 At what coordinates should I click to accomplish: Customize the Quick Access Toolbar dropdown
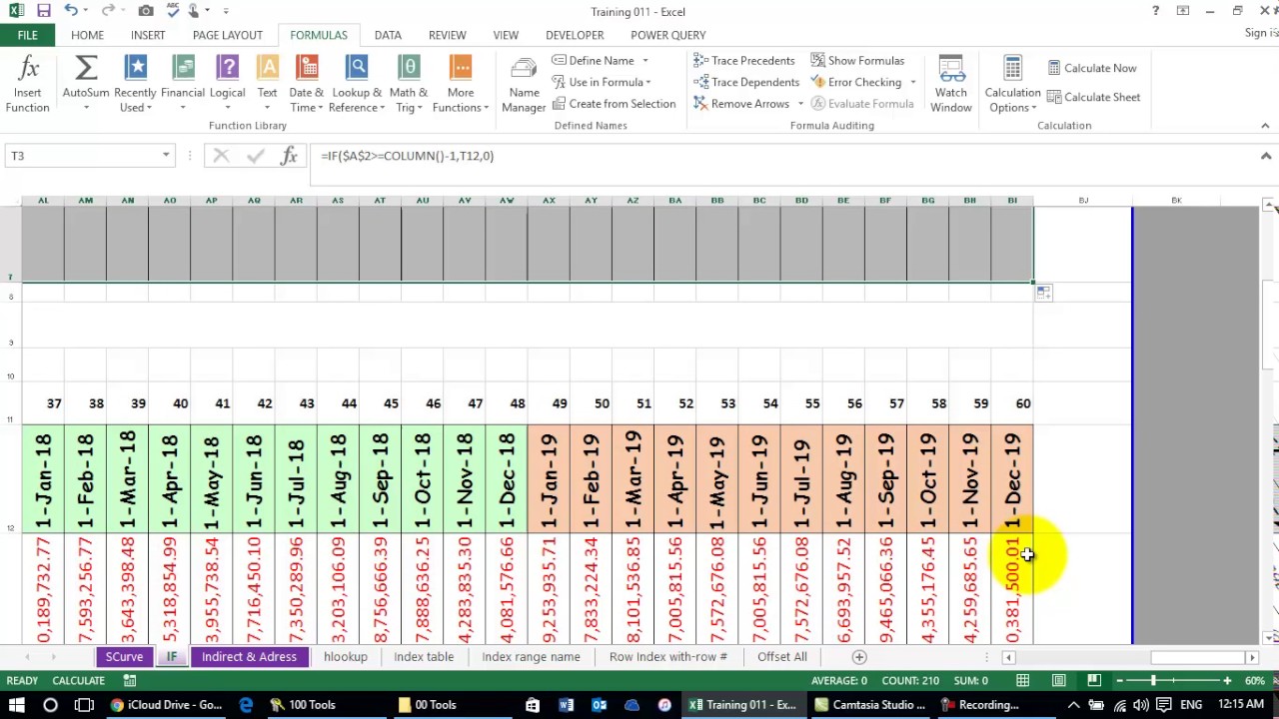coord(226,11)
